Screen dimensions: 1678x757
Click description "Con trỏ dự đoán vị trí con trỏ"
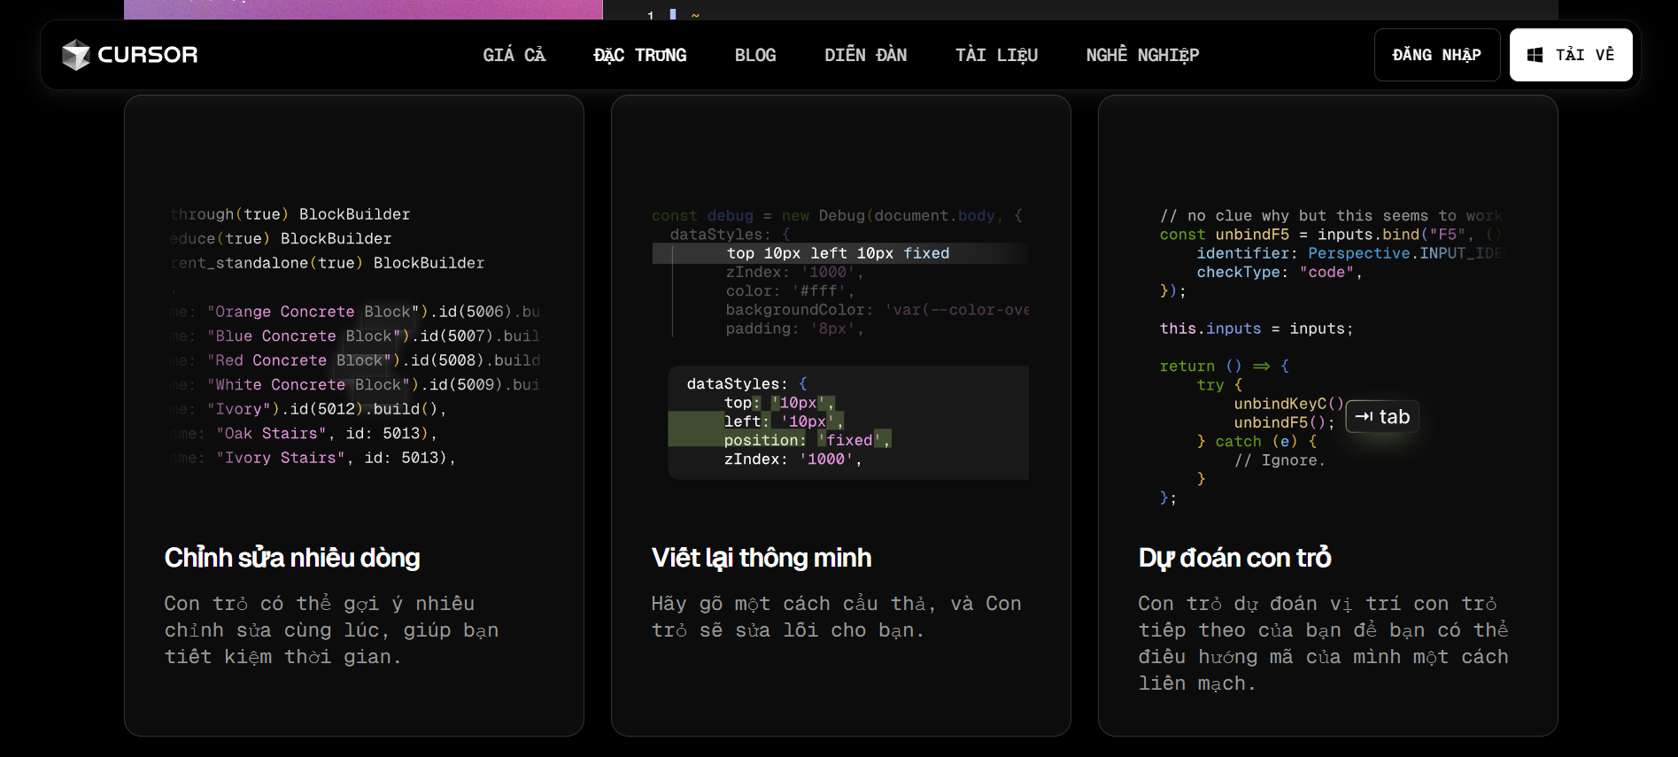point(1324,644)
